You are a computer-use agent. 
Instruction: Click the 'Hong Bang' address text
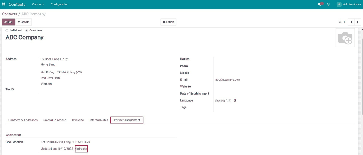coord(48,64)
